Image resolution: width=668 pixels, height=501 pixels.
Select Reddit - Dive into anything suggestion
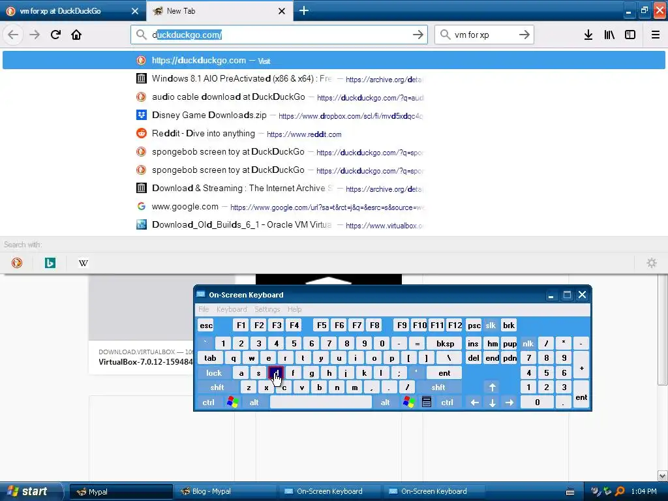(x=333, y=134)
